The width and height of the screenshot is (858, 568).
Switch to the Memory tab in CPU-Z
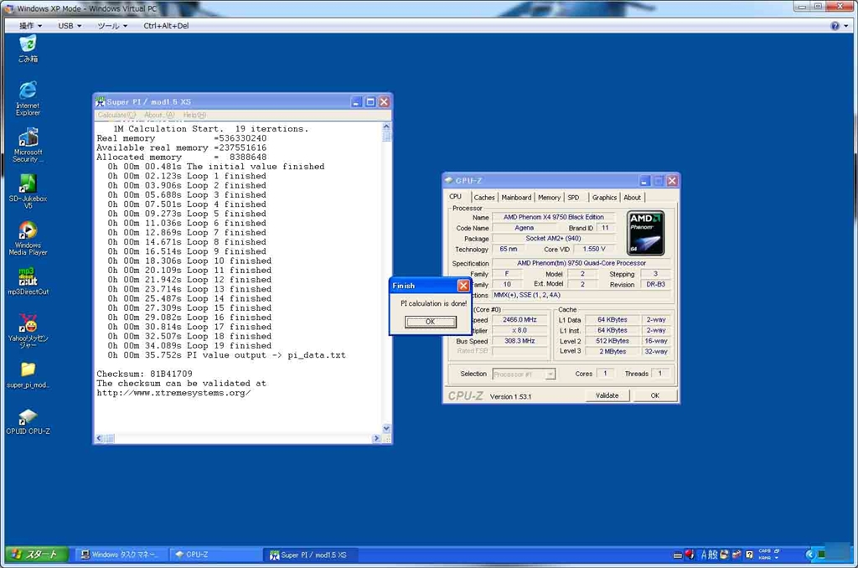coord(549,198)
